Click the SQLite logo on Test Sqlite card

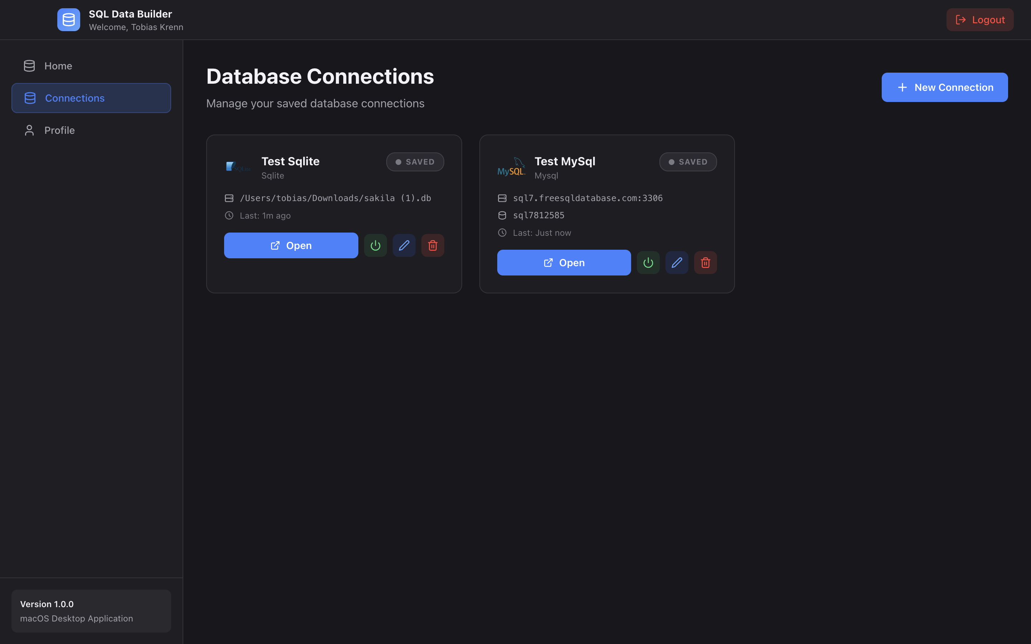[238, 166]
